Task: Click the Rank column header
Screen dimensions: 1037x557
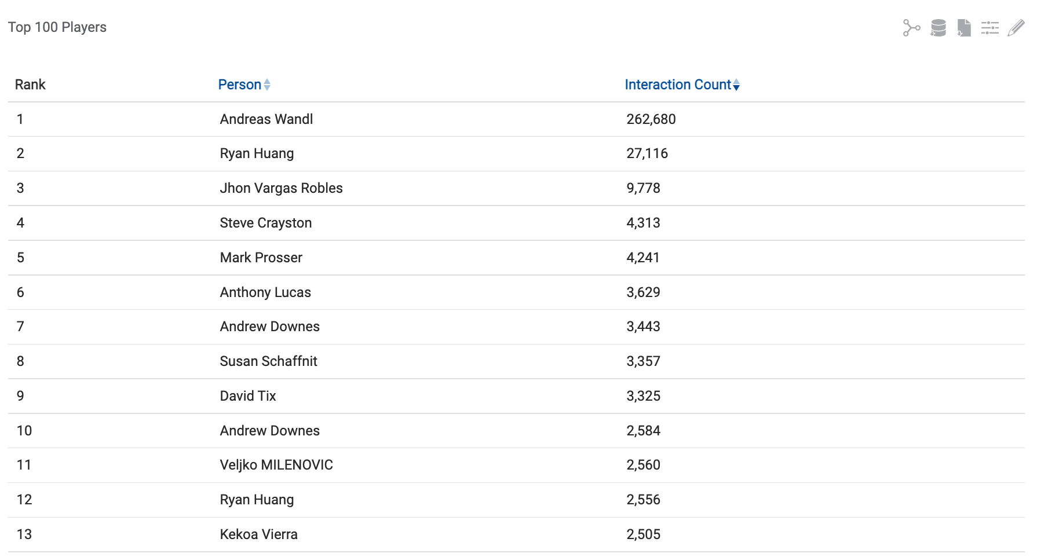Action: click(x=30, y=85)
